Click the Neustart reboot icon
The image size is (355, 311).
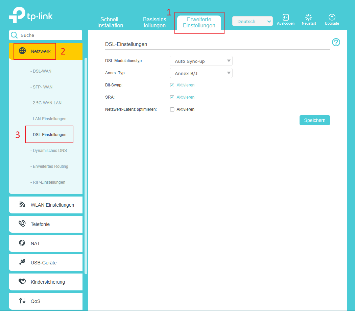click(x=309, y=18)
